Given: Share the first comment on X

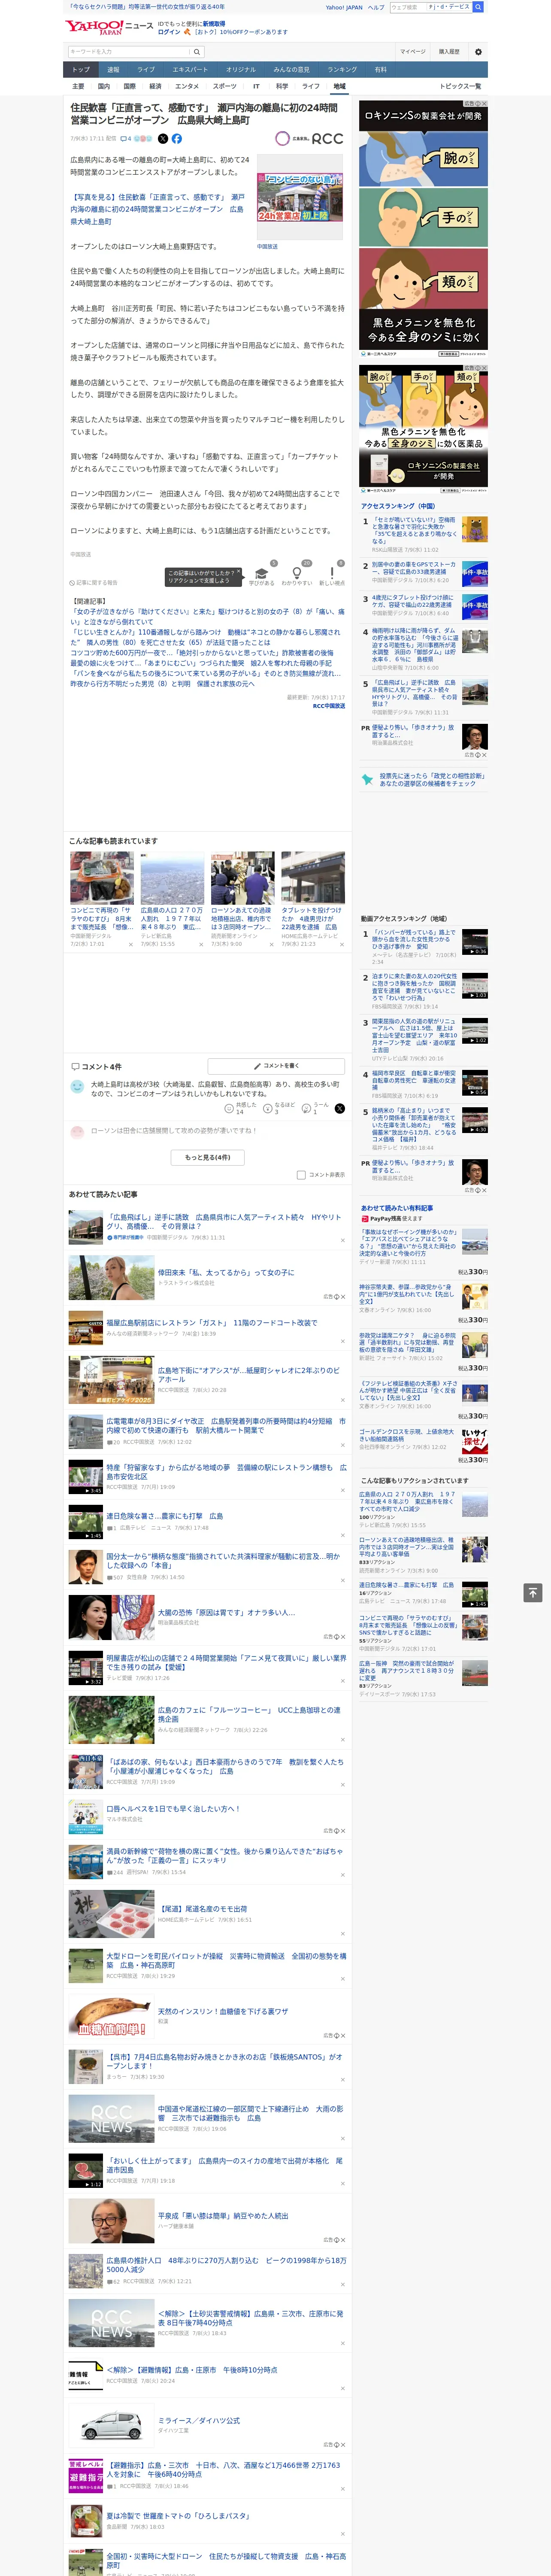Looking at the screenshot, I should [x=339, y=1108].
